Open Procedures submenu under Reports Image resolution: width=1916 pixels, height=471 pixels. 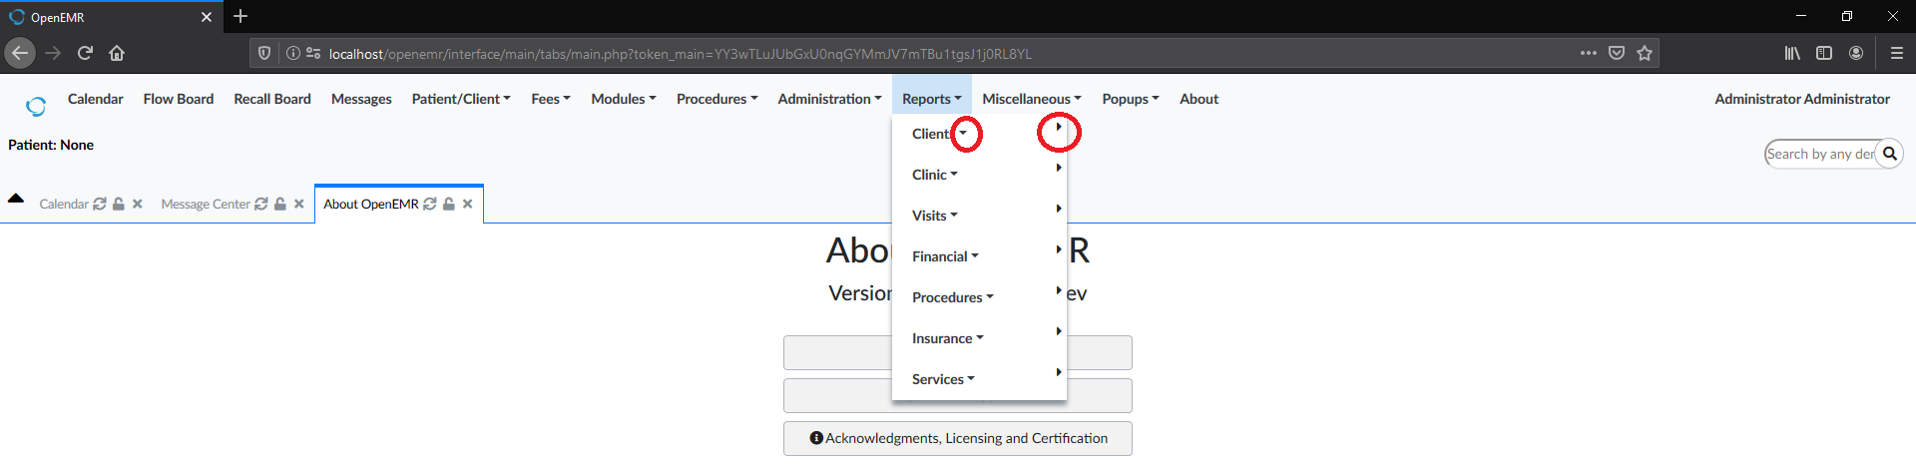coord(979,297)
